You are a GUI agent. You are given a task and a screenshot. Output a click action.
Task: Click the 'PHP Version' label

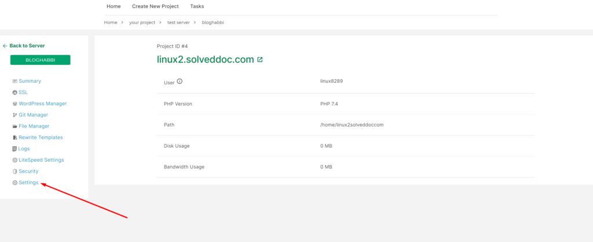pos(178,104)
